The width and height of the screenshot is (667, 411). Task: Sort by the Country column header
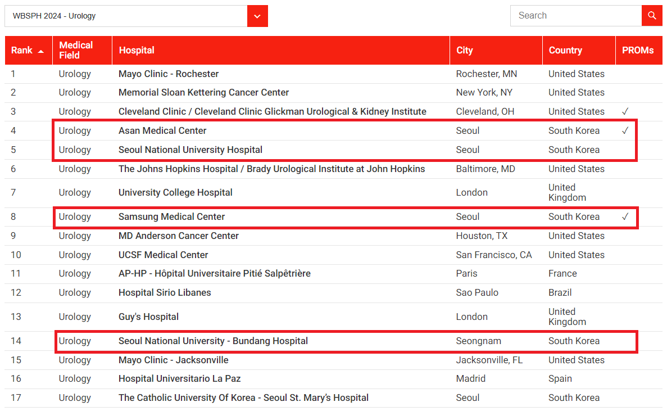coord(579,50)
